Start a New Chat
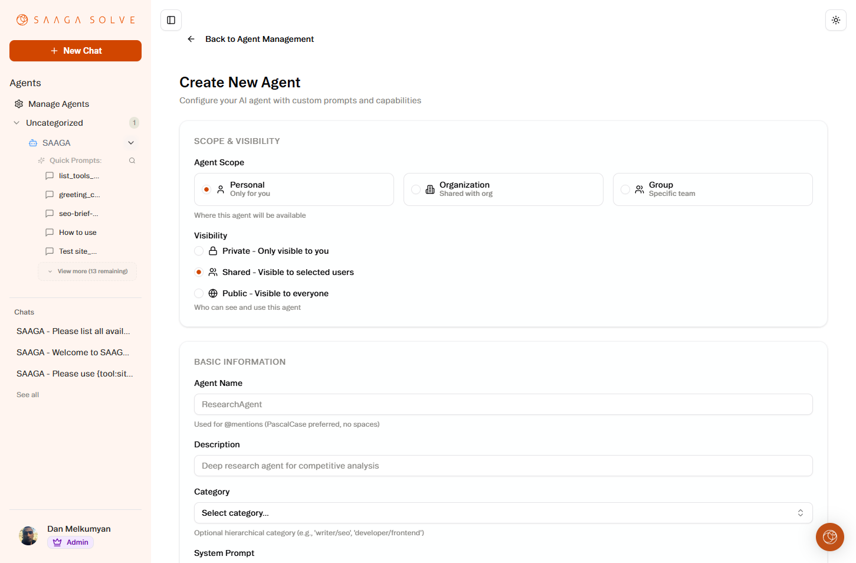 [75, 51]
